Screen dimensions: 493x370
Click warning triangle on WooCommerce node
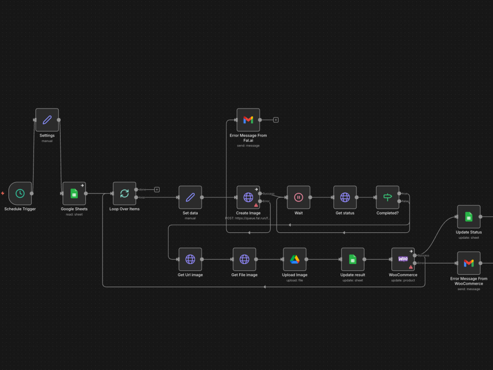click(x=411, y=267)
